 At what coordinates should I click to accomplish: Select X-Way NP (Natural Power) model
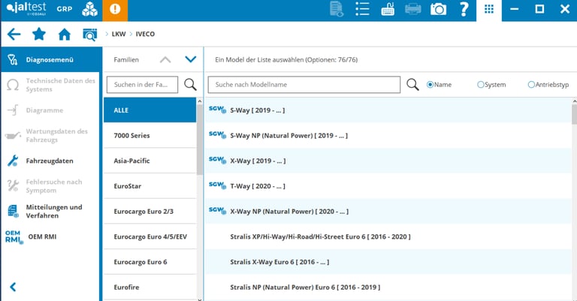(x=388, y=212)
